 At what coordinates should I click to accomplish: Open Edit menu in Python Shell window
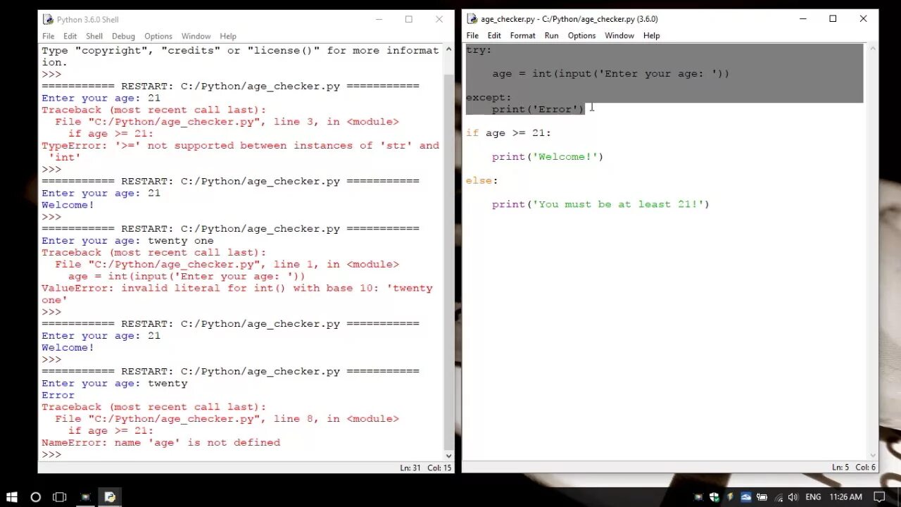click(x=70, y=36)
